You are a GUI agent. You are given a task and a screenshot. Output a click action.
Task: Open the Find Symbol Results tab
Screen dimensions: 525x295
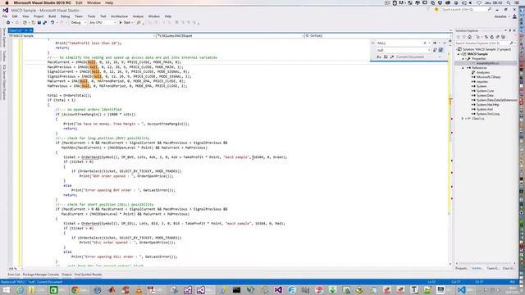point(88,275)
